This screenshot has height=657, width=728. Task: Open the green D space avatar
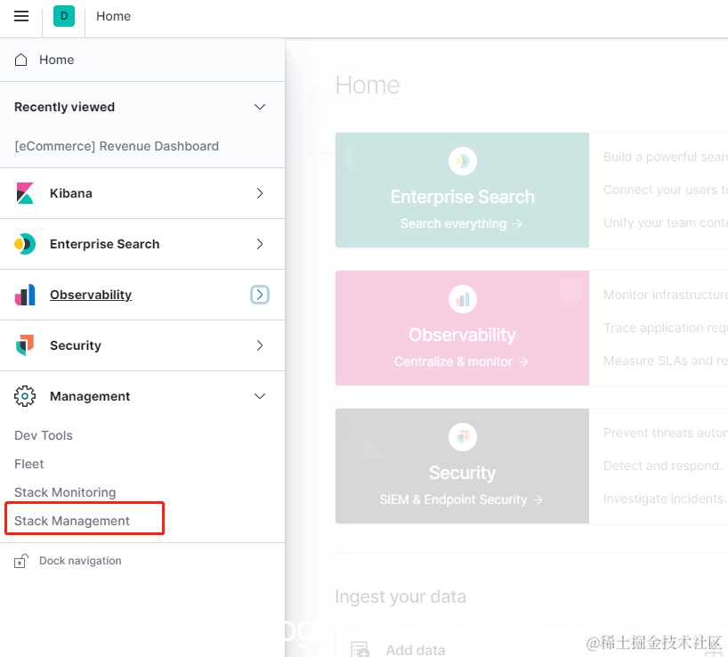coord(64,16)
